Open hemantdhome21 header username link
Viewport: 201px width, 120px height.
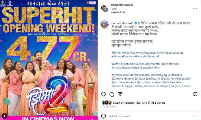(x=122, y=5)
